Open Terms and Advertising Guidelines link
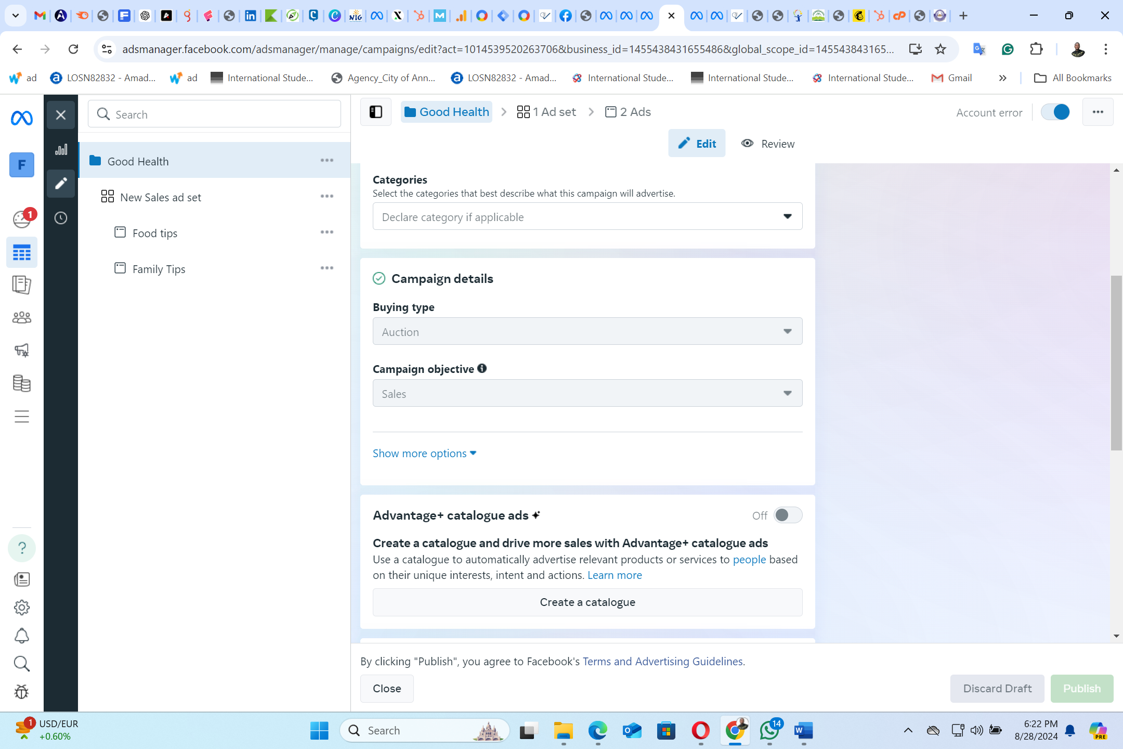The image size is (1123, 749). point(663,661)
